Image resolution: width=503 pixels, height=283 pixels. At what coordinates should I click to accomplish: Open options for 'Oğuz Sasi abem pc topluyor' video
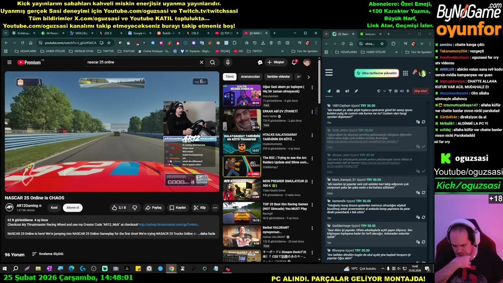pos(312,87)
